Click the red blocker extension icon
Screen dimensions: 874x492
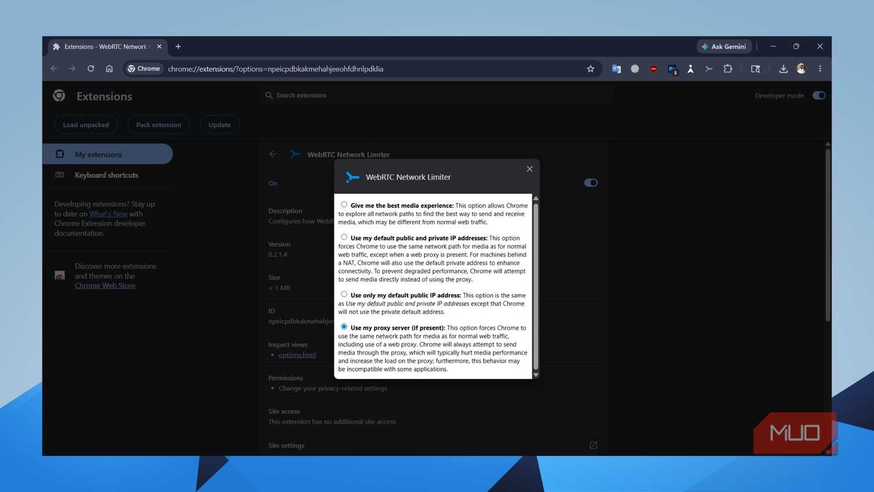click(653, 69)
